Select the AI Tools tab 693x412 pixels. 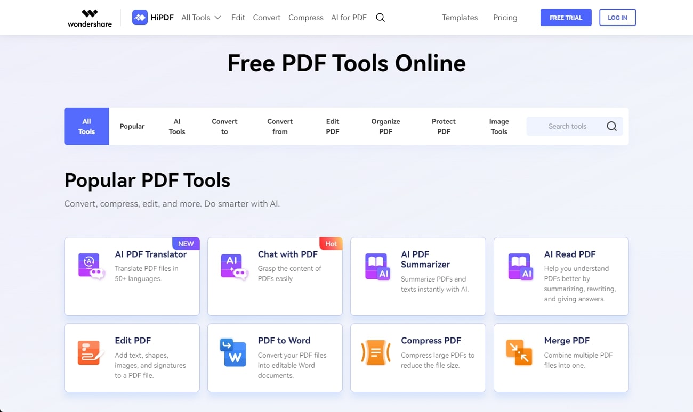click(177, 126)
